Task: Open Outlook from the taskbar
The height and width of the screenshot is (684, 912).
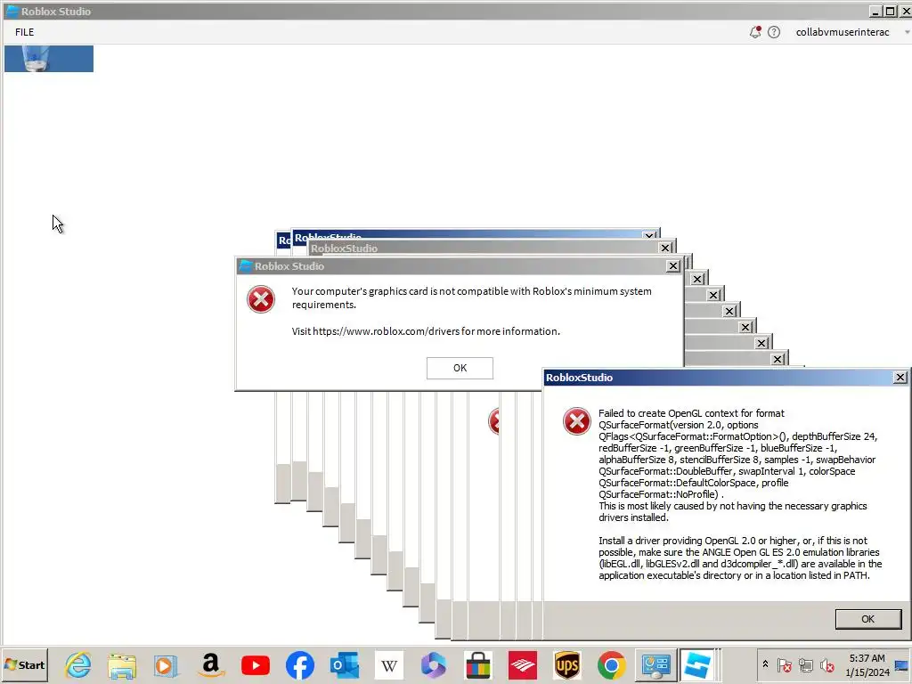Action: click(x=345, y=664)
